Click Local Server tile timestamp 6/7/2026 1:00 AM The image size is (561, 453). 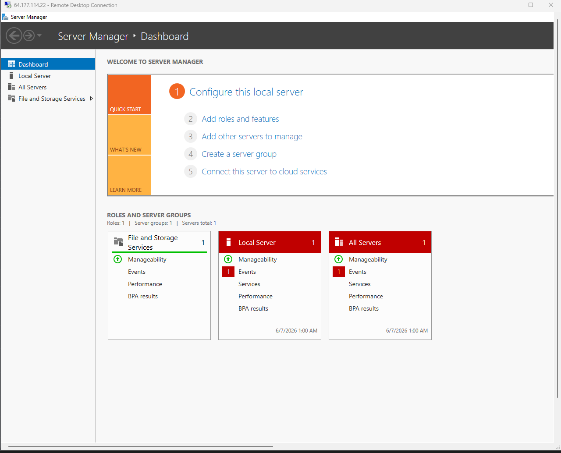pos(297,331)
